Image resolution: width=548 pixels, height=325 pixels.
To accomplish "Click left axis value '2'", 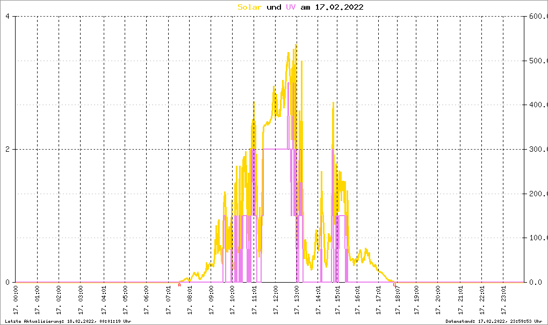I will [x=8, y=149].
